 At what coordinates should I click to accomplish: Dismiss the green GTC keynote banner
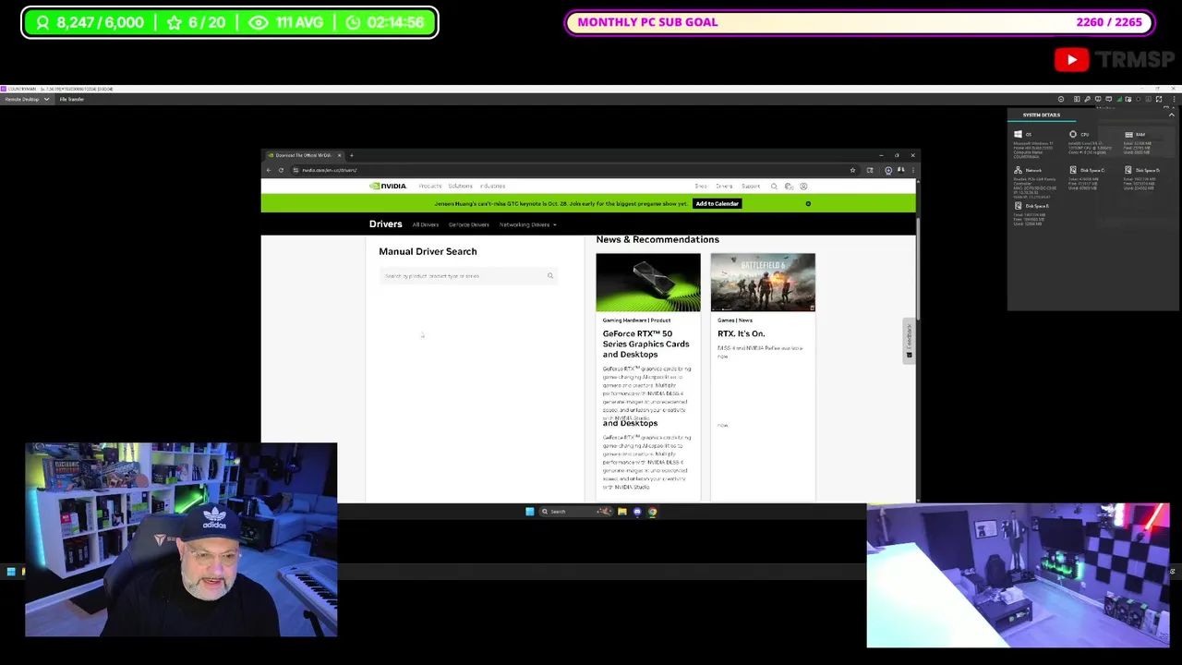click(x=808, y=203)
